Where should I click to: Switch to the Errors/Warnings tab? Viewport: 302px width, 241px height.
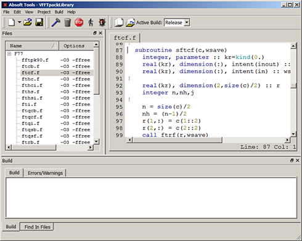pyautogui.click(x=45, y=173)
